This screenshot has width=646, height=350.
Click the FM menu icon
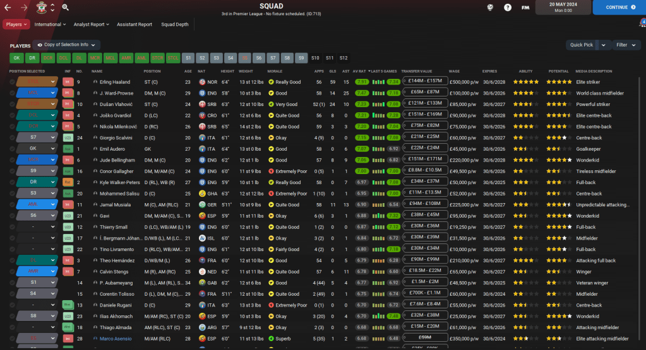click(525, 8)
